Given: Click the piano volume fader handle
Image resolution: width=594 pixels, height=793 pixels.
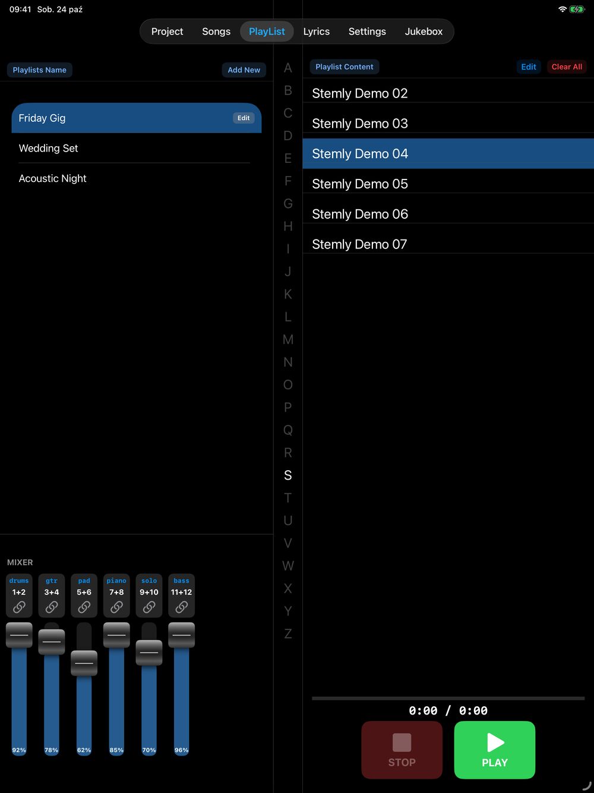Looking at the screenshot, I should [x=116, y=635].
